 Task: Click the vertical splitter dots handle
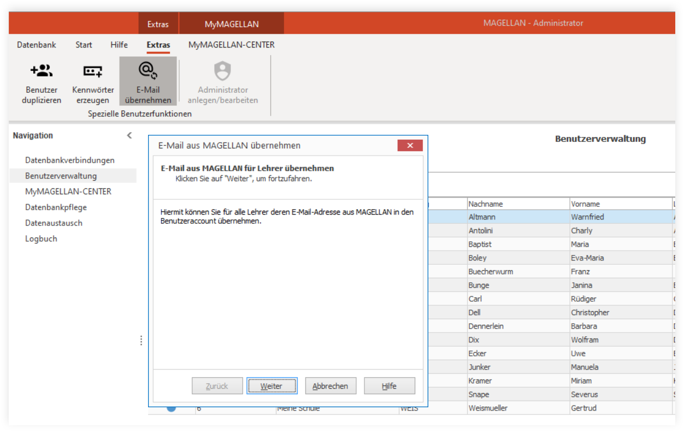point(141,340)
